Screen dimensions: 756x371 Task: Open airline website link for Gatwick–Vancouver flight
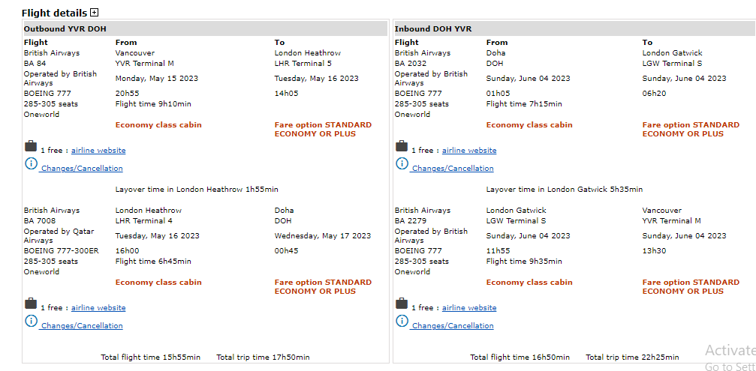469,308
